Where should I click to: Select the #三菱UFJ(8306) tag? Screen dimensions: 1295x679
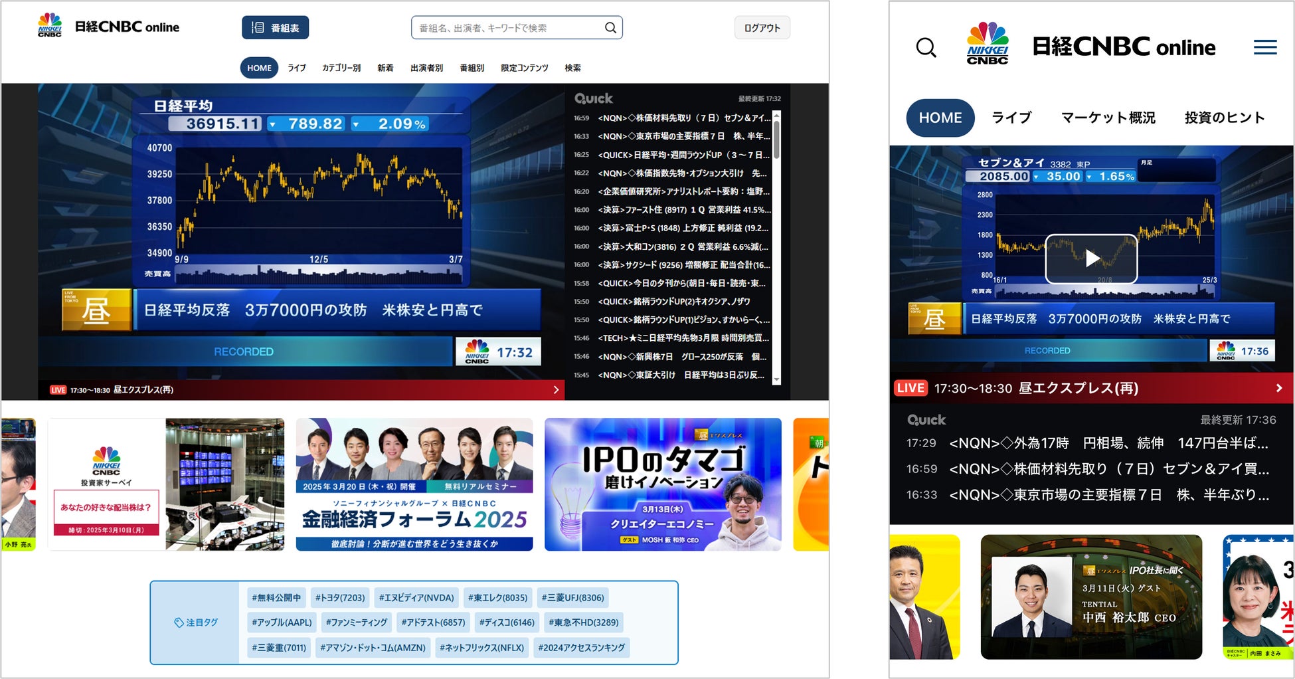572,597
